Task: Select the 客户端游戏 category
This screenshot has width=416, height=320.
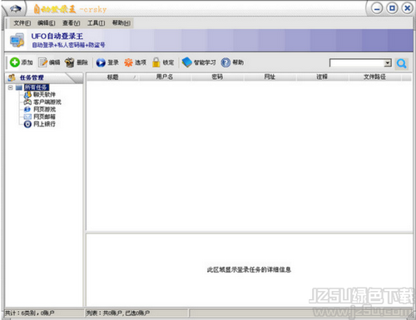Action: point(47,102)
